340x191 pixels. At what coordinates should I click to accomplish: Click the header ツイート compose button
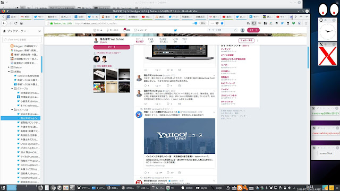[x=253, y=30]
